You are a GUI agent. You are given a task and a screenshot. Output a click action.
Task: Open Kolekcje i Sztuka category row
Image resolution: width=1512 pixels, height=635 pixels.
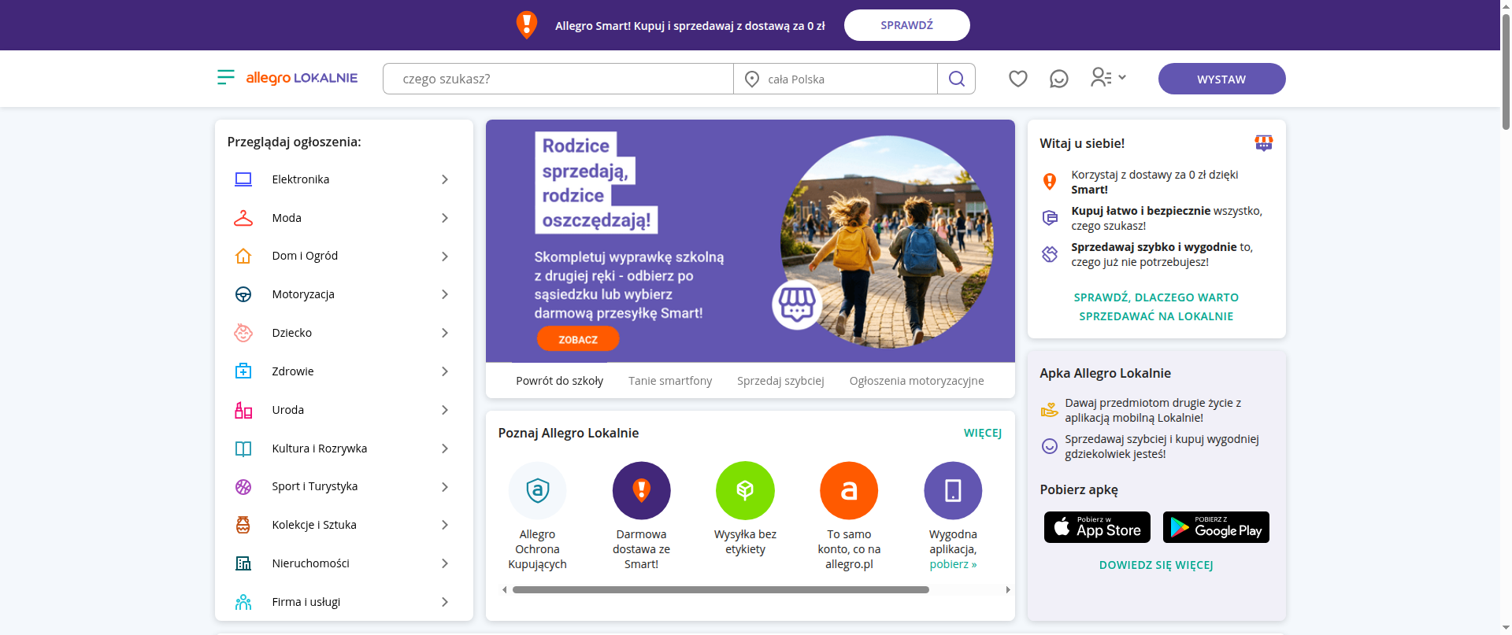(x=344, y=525)
